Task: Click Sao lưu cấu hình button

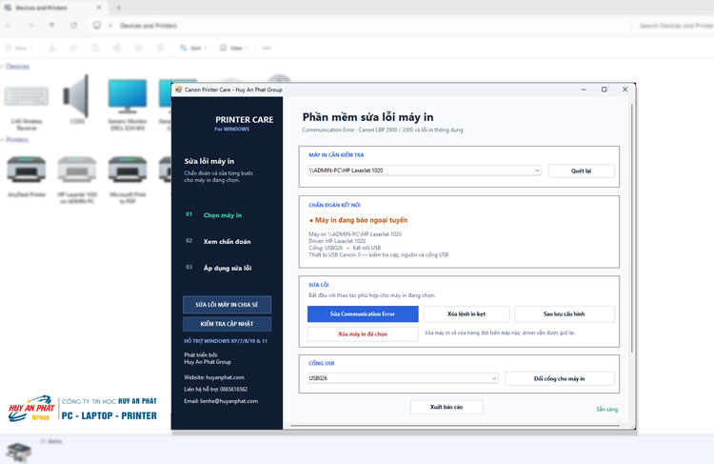Action: point(564,314)
